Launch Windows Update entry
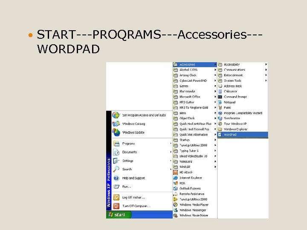307x230 pixels. point(142,132)
